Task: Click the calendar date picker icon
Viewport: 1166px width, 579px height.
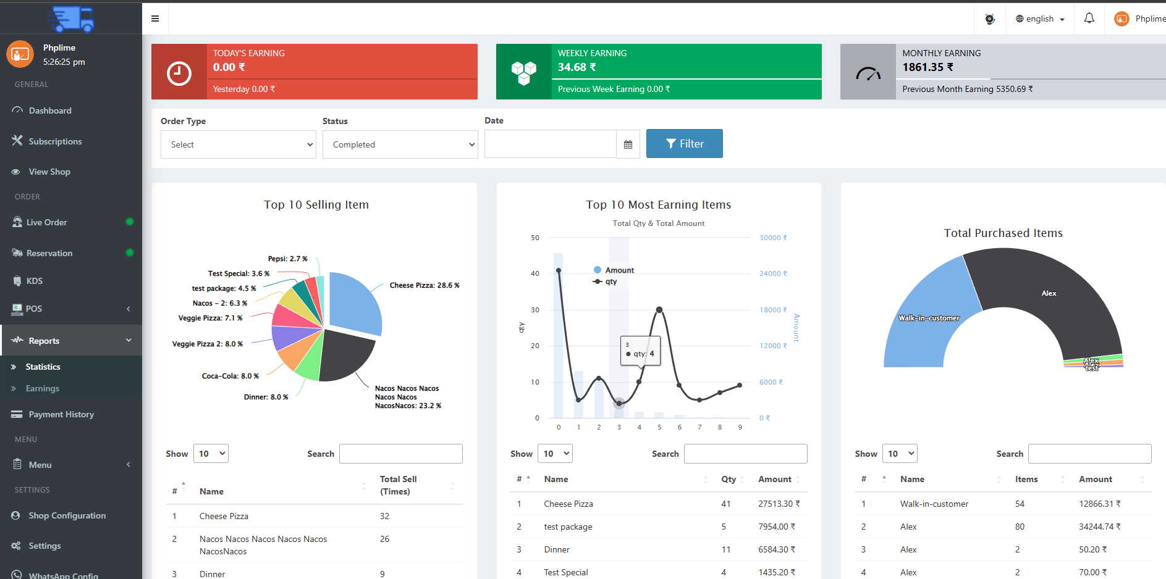Action: (628, 144)
